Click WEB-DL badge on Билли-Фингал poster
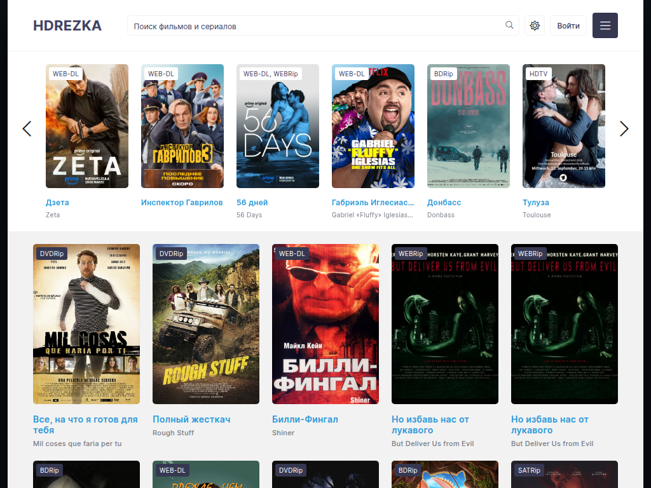The height and width of the screenshot is (488, 651). (x=292, y=254)
